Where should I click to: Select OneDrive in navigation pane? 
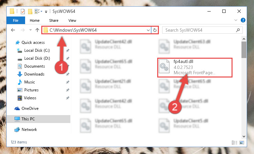tap(30, 108)
